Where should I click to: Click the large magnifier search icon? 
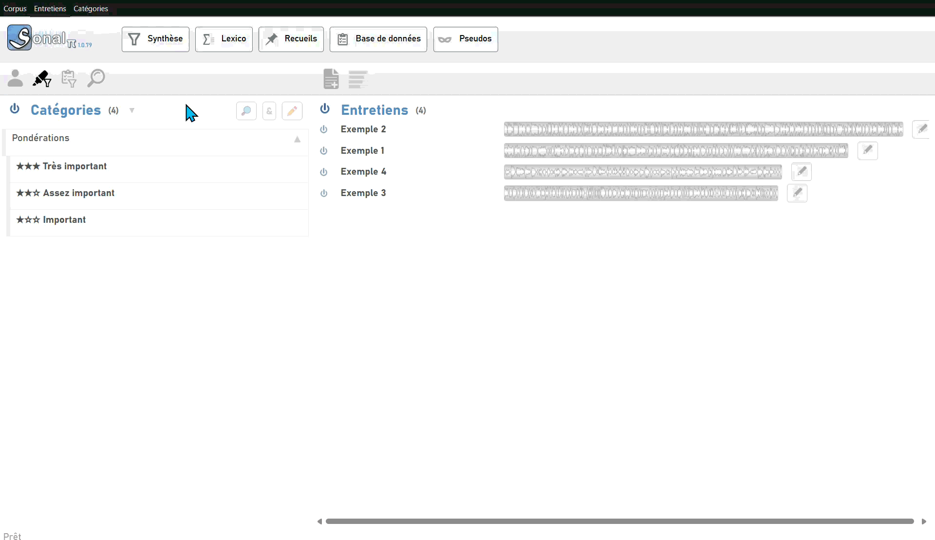[x=96, y=78]
